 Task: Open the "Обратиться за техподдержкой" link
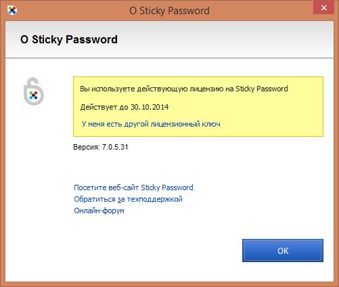coord(128,199)
